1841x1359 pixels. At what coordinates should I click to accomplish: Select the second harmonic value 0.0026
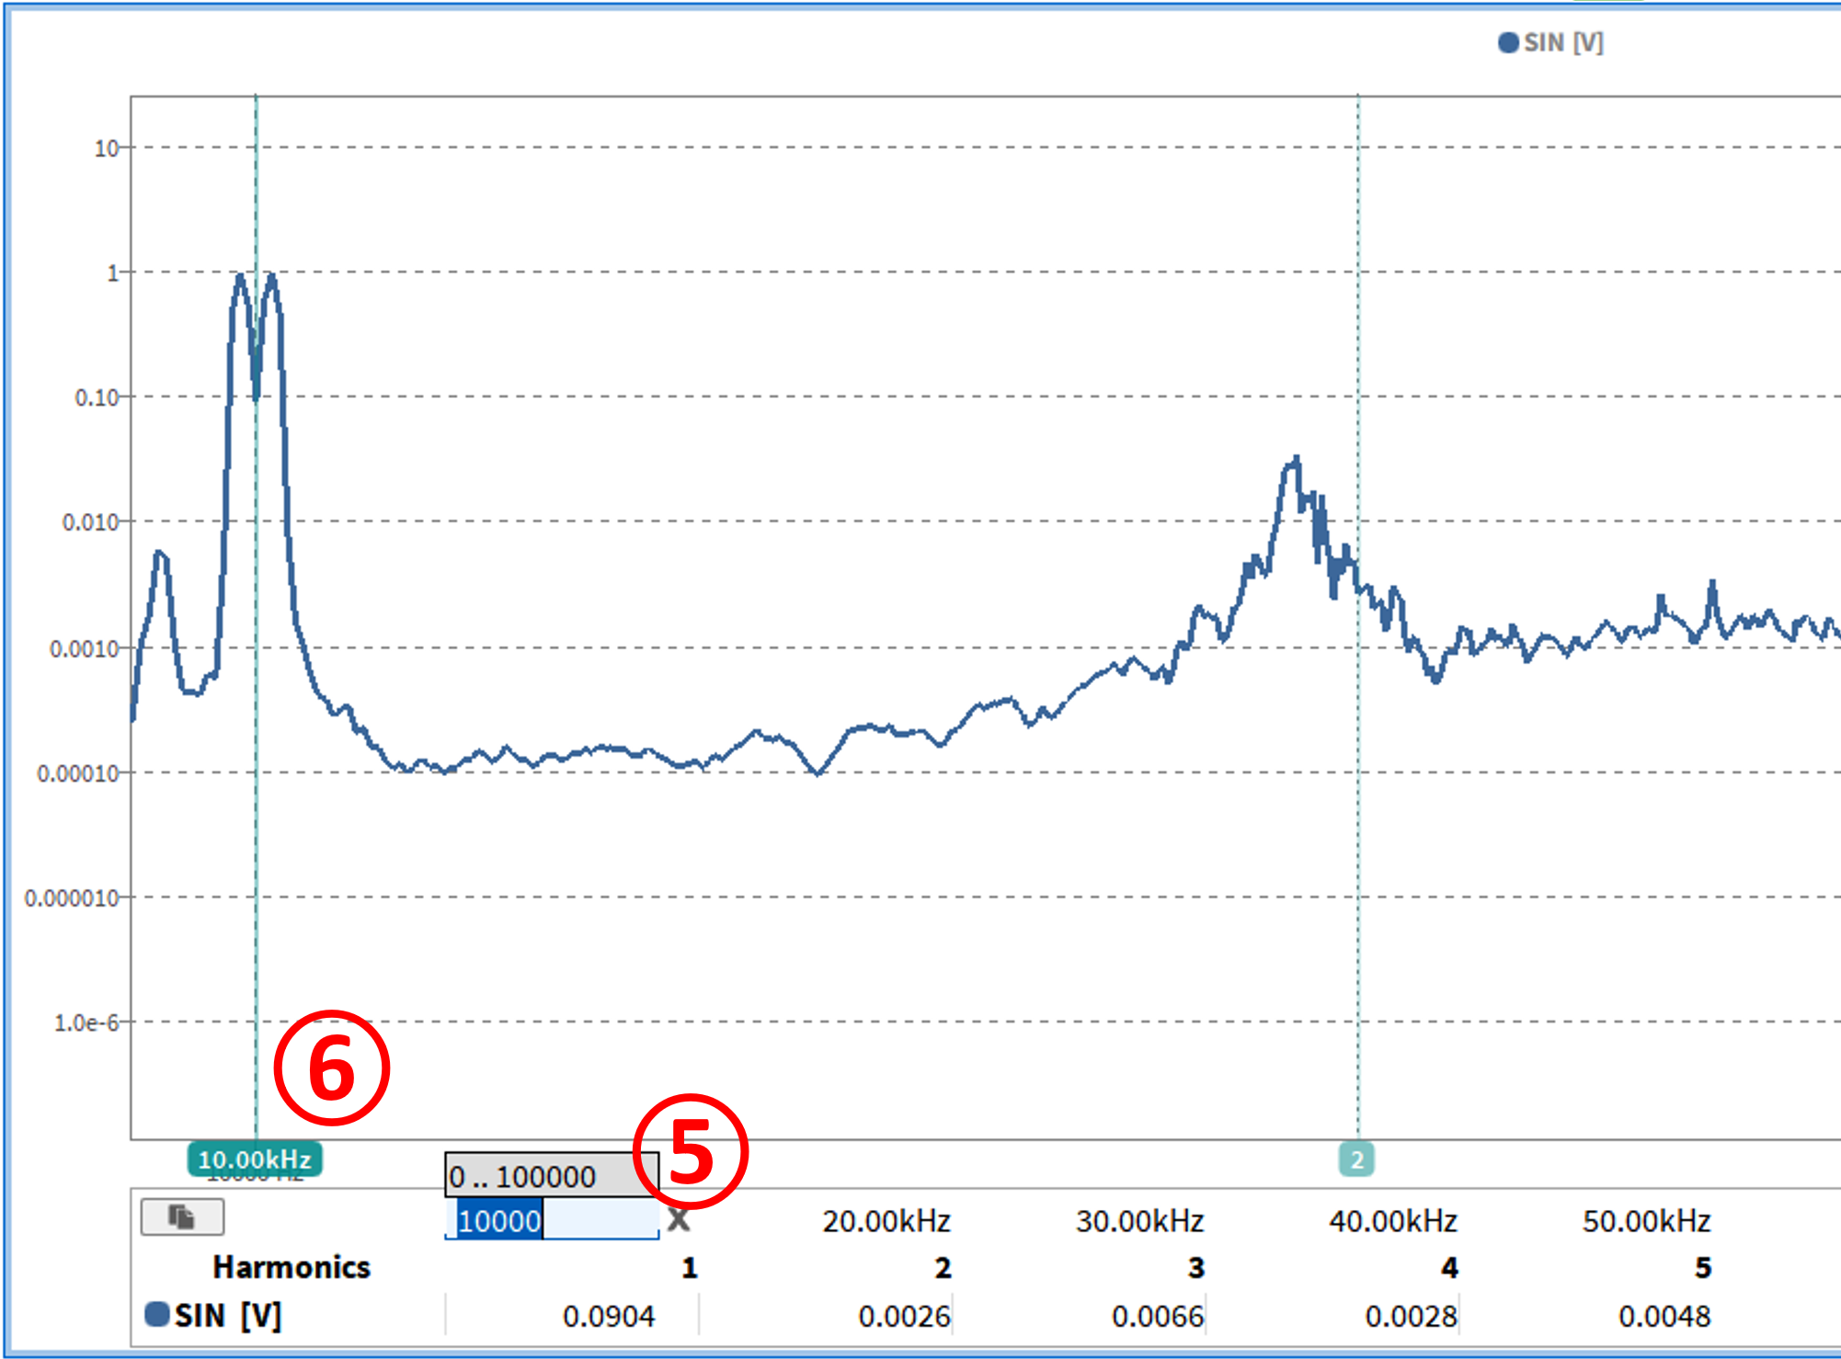pyautogui.click(x=904, y=1316)
